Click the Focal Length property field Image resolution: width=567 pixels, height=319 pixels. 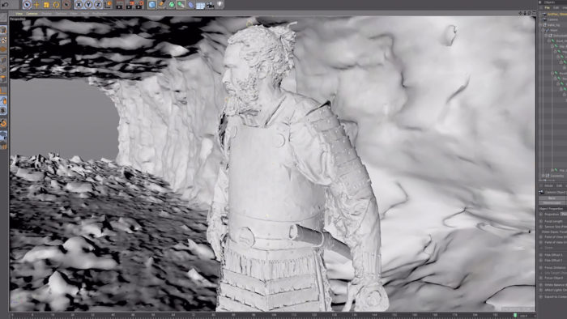(x=553, y=222)
